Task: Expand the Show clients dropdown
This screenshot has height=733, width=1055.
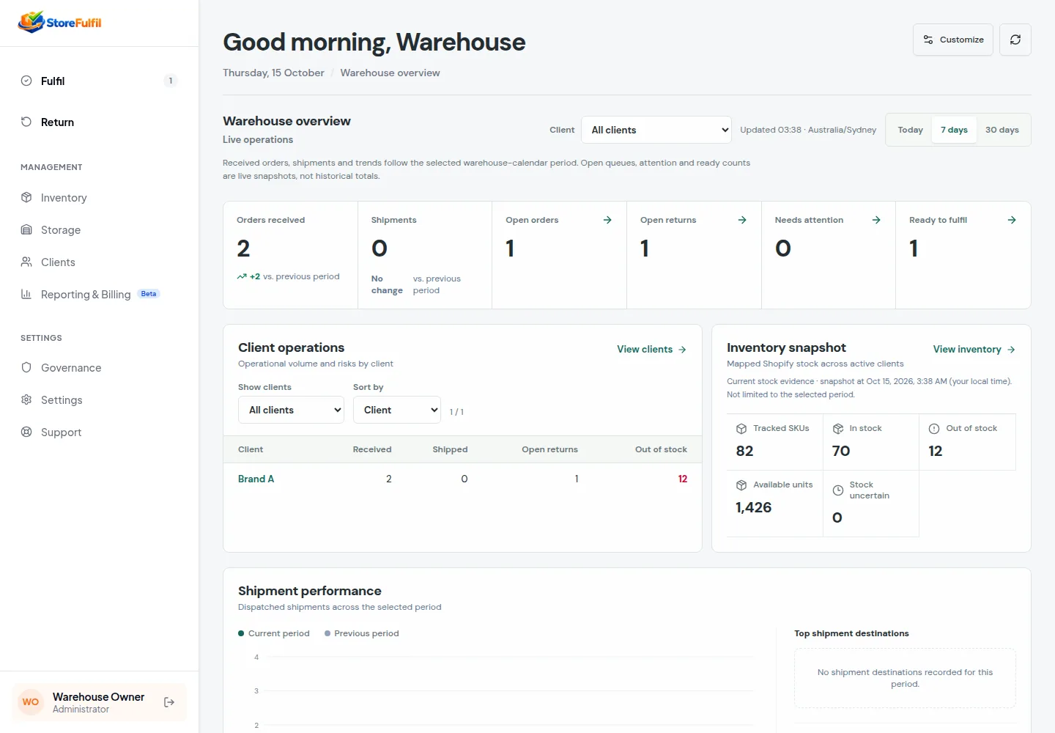Action: click(291, 410)
